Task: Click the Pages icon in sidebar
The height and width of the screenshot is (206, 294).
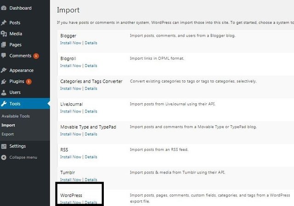Action: 4,45
